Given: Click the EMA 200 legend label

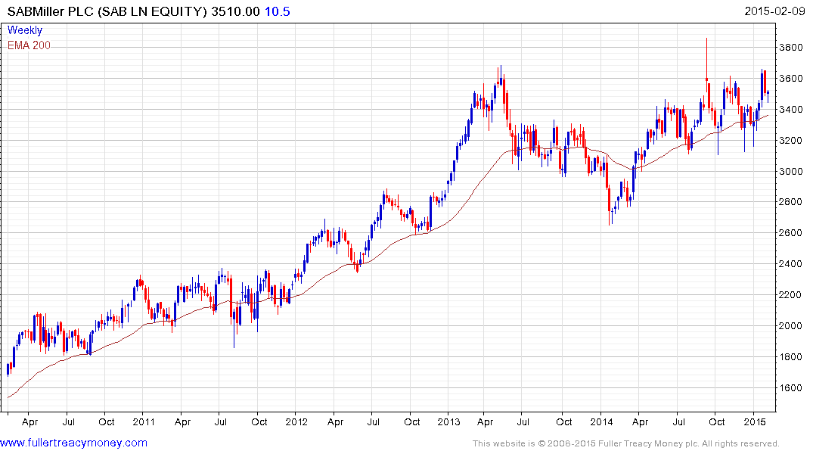Looking at the screenshot, I should 29,45.
